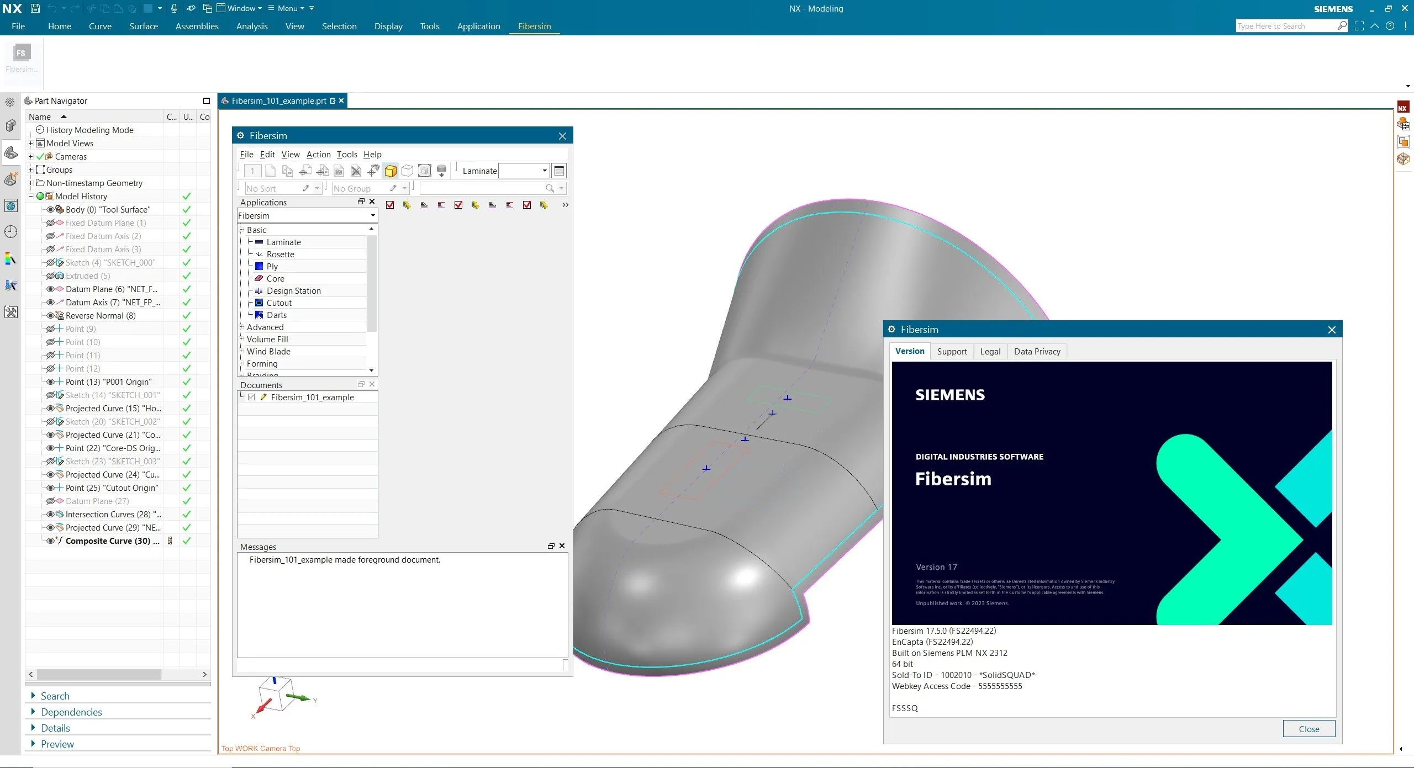Click the Applications tree vertical scrollbar
The width and height of the screenshot is (1414, 768).
click(x=371, y=283)
